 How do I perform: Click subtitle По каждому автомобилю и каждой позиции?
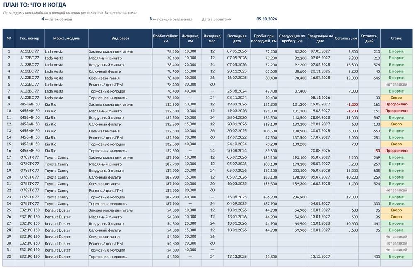[70, 13]
